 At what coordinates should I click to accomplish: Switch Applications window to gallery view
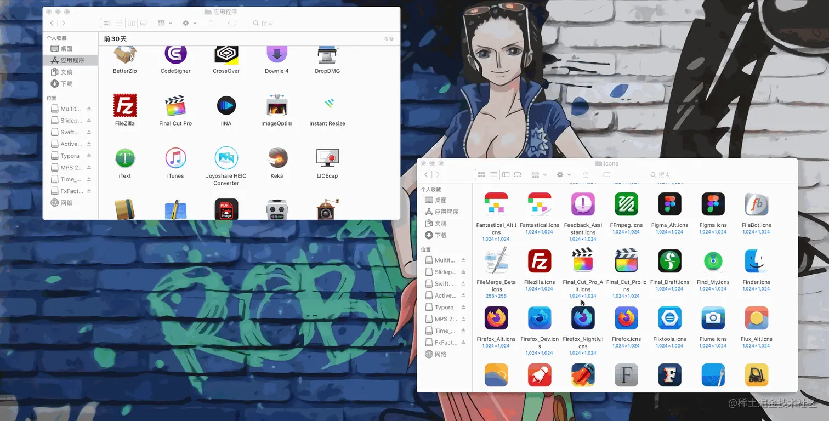click(x=144, y=23)
